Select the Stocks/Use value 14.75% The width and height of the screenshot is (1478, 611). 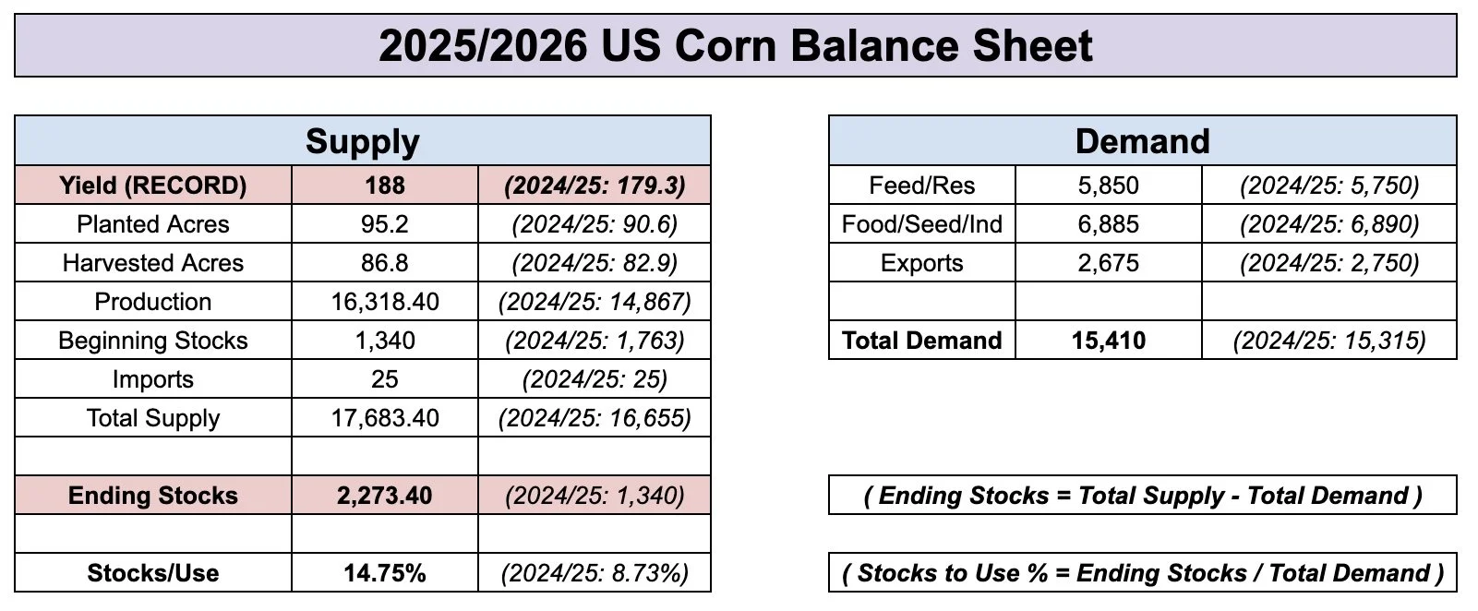pyautogui.click(x=385, y=573)
